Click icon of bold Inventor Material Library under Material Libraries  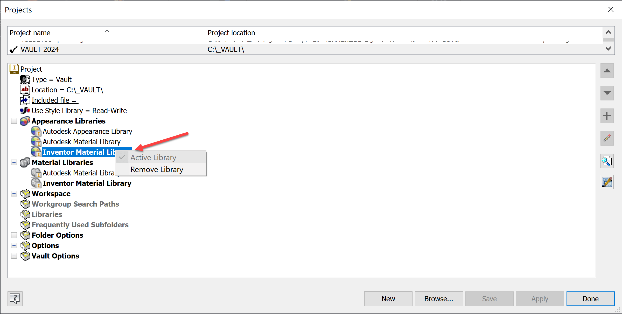pyautogui.click(x=36, y=183)
